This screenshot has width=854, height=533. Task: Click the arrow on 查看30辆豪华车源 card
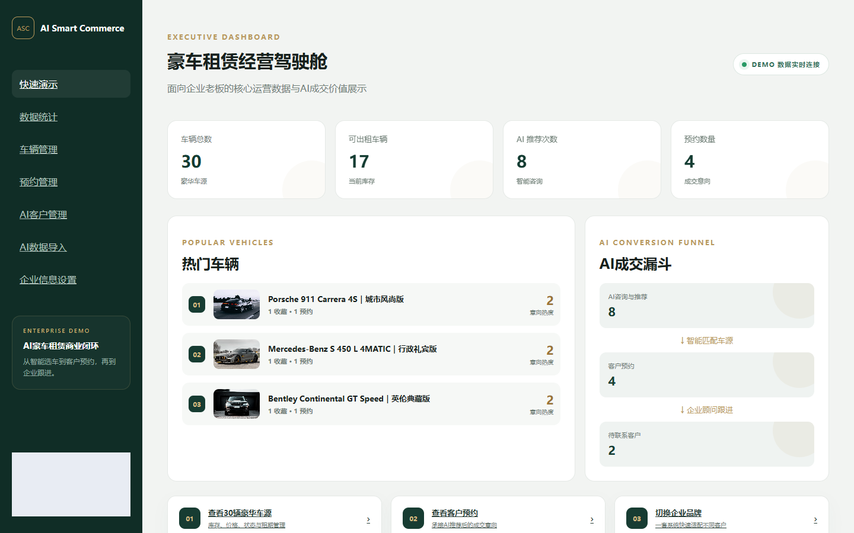pyautogui.click(x=368, y=520)
